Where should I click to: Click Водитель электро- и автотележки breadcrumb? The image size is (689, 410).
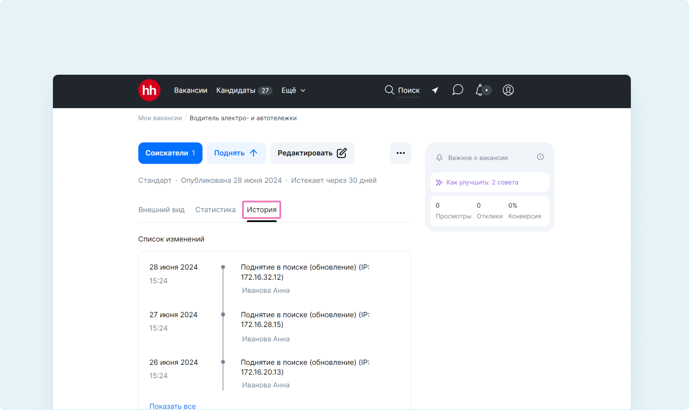243,118
